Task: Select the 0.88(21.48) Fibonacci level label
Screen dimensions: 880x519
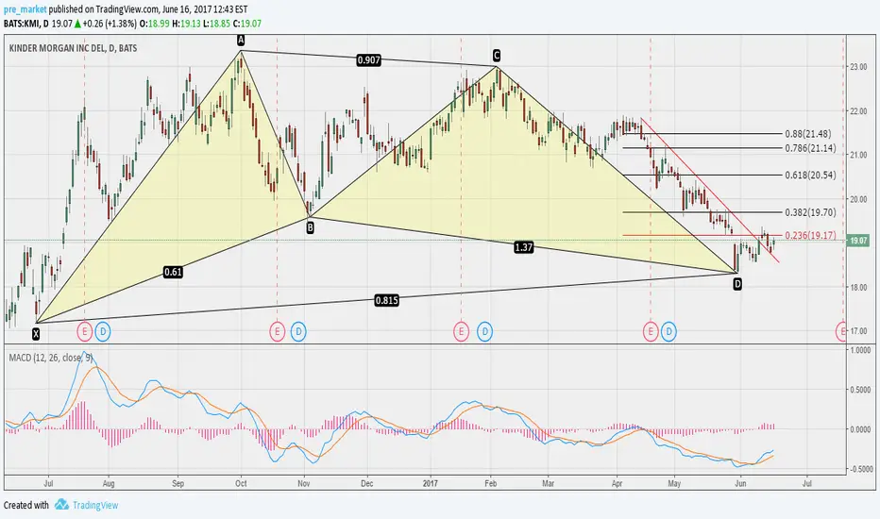Action: tap(808, 134)
